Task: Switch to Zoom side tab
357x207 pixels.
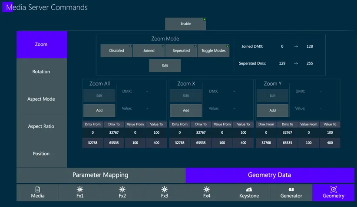Action: point(42,45)
